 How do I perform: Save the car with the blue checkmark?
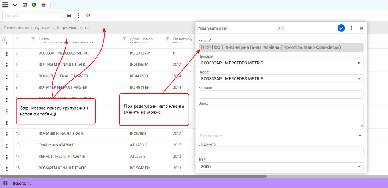coord(341,28)
